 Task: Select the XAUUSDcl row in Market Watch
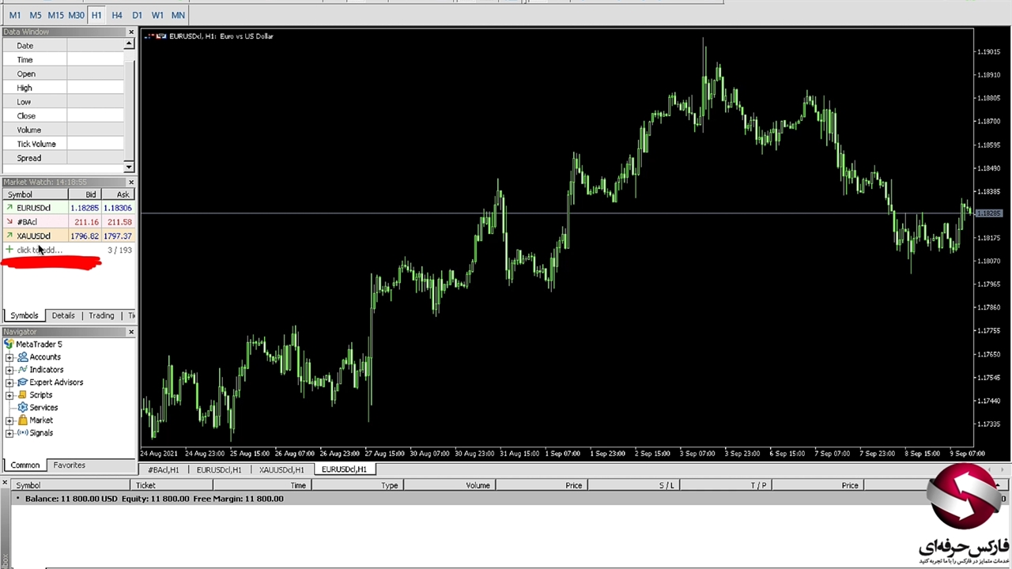pyautogui.click(x=33, y=236)
